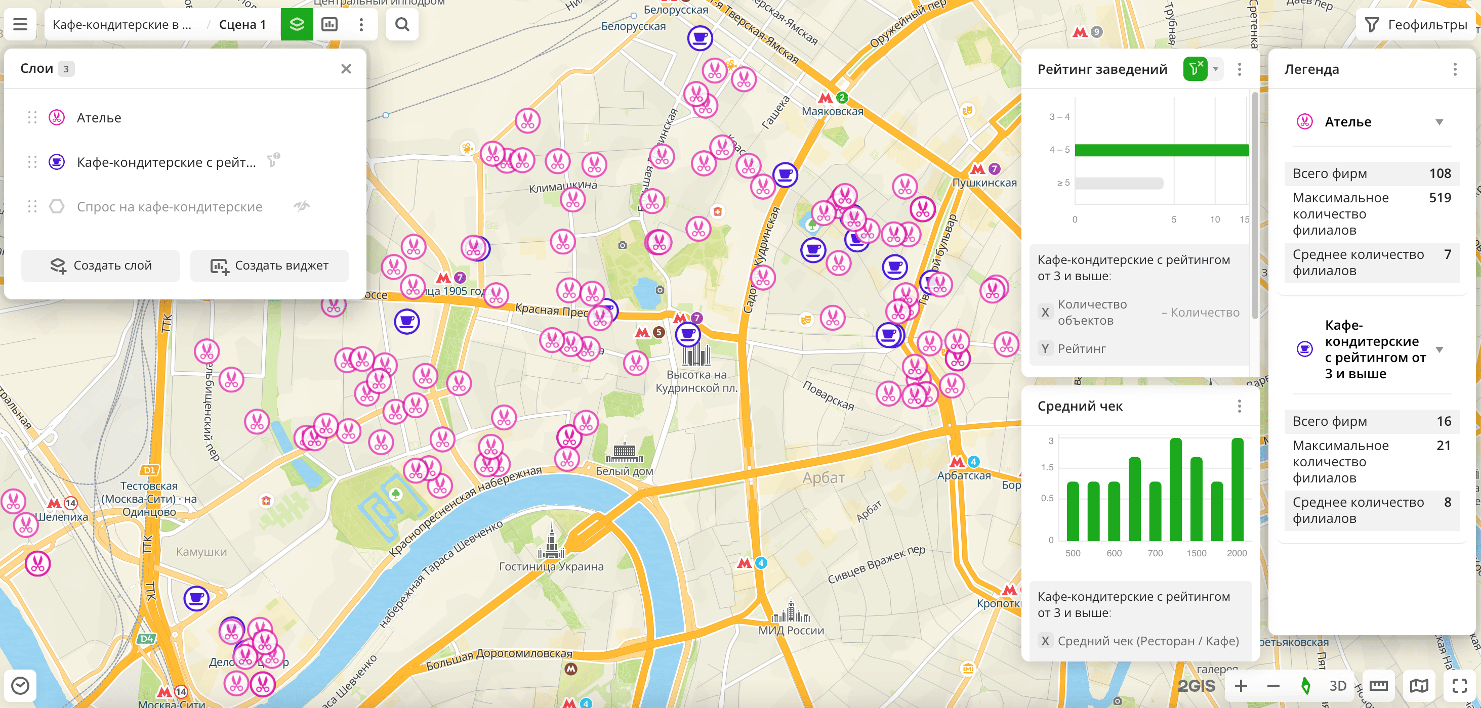Screen dimensions: 1481x708
Task: Toggle green filter on Рейтинг заведений widget
Action: tap(1195, 69)
